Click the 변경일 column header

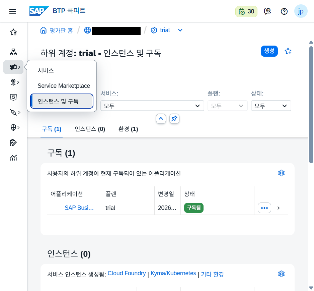[167, 194]
